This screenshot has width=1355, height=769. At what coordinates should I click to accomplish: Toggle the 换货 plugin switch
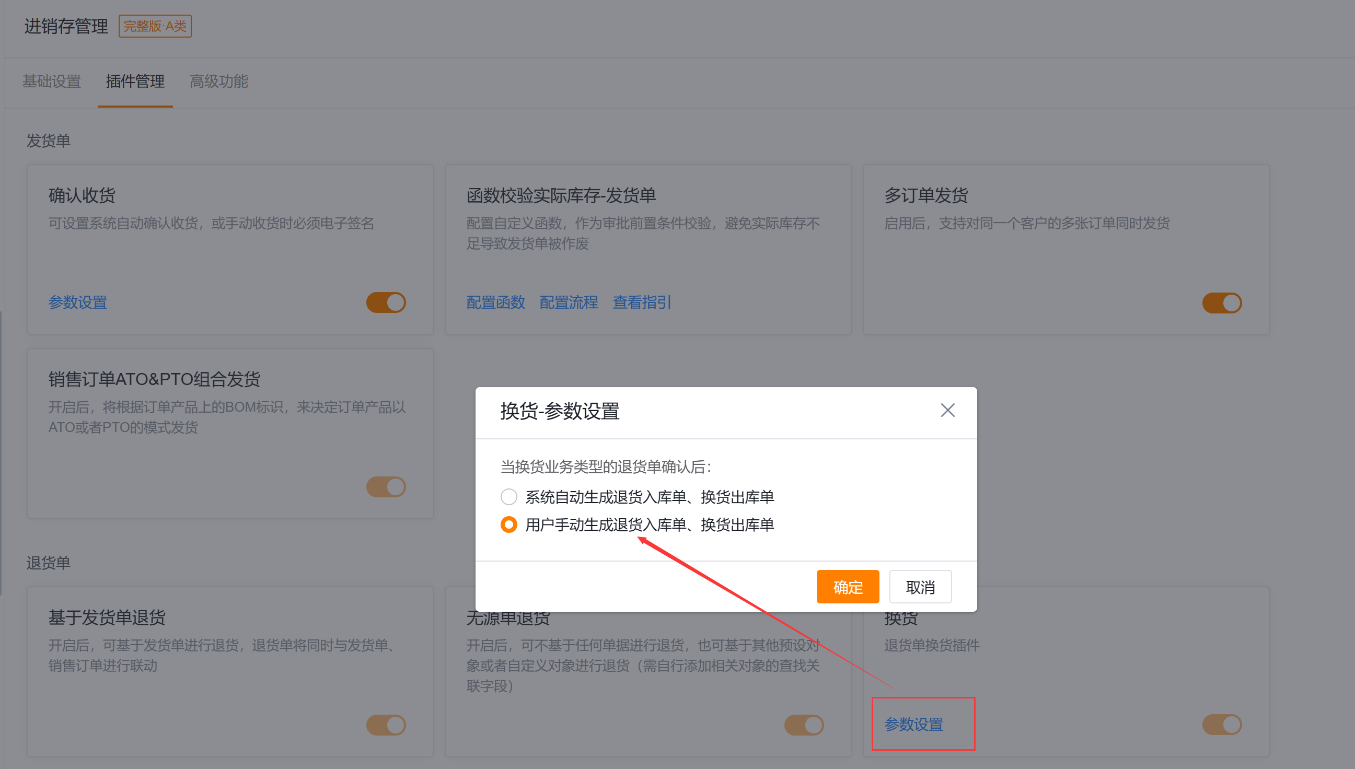tap(1222, 725)
